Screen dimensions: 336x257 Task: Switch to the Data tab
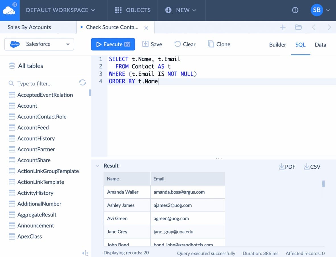pos(320,45)
